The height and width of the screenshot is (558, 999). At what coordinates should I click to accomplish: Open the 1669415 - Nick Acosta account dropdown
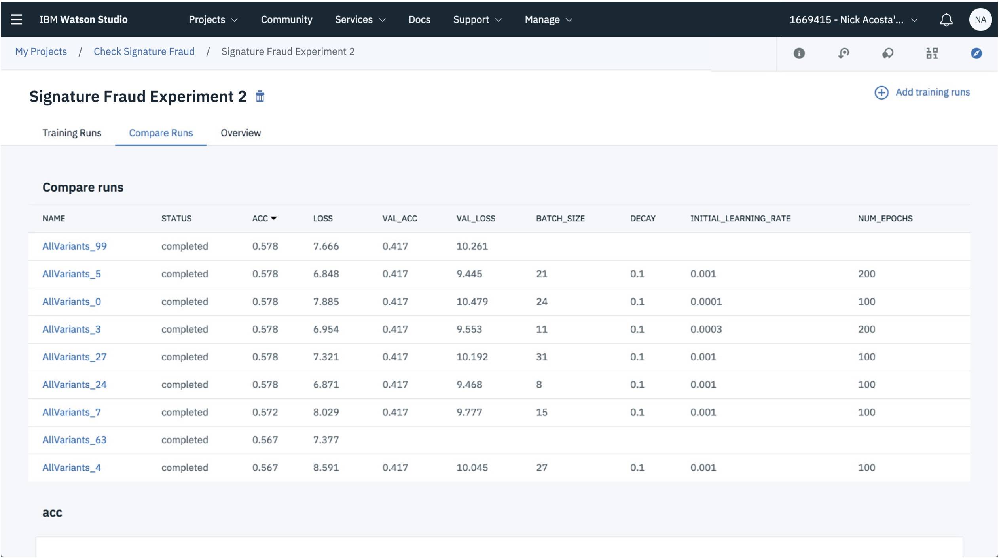point(853,19)
